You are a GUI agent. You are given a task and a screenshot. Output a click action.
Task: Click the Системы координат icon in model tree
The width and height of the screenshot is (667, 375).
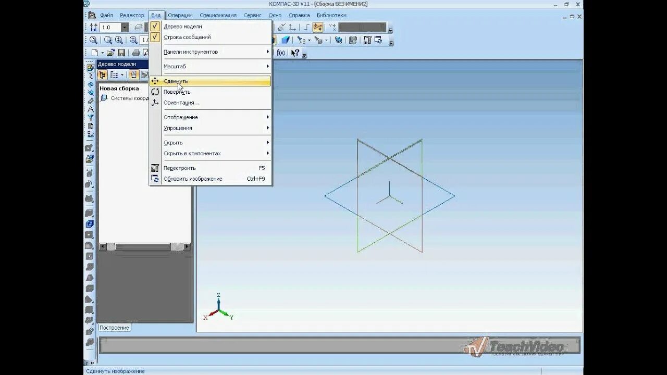[104, 98]
